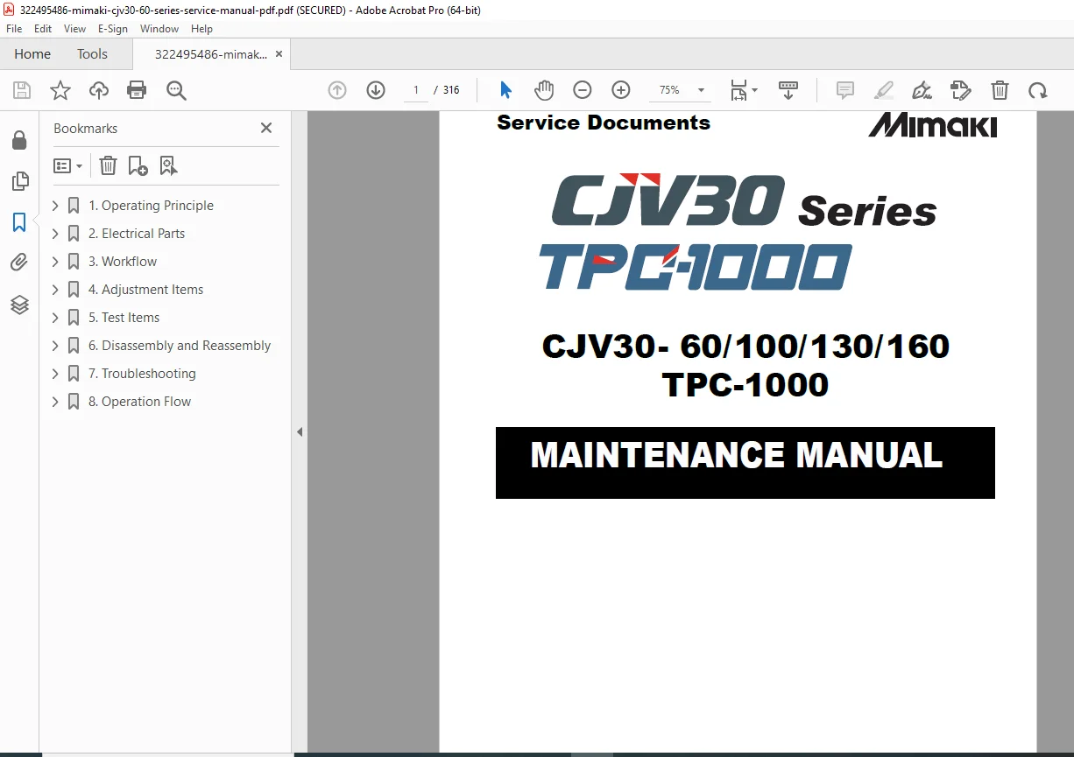
Task: Expand 6. Disassembly and Reassembly bookmark
Action: click(x=55, y=346)
